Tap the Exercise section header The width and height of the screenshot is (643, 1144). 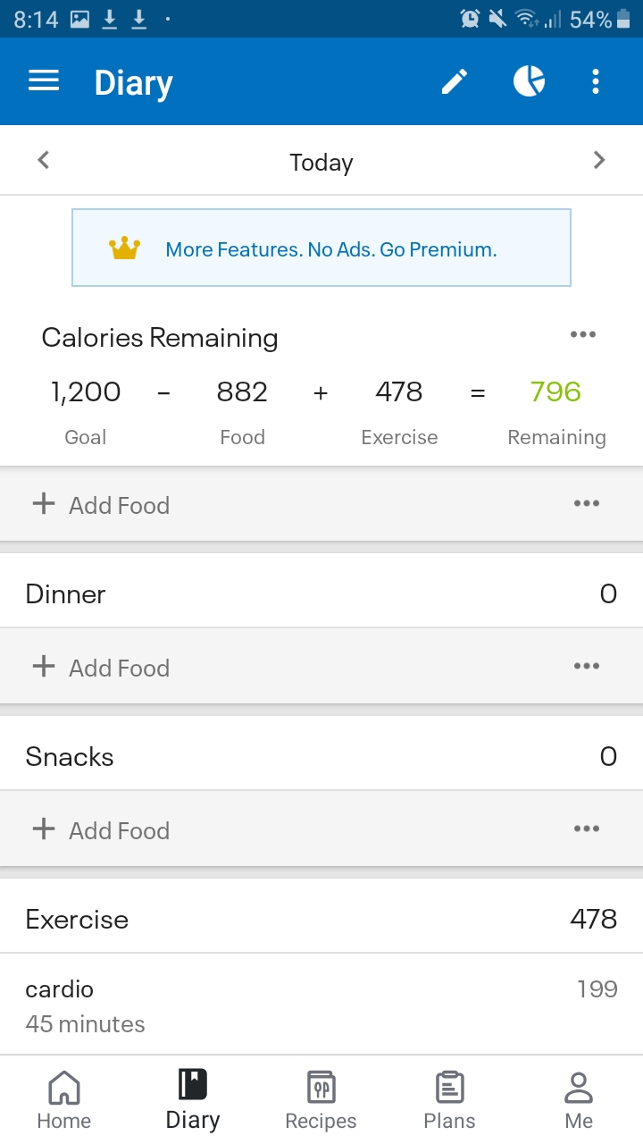[321, 919]
